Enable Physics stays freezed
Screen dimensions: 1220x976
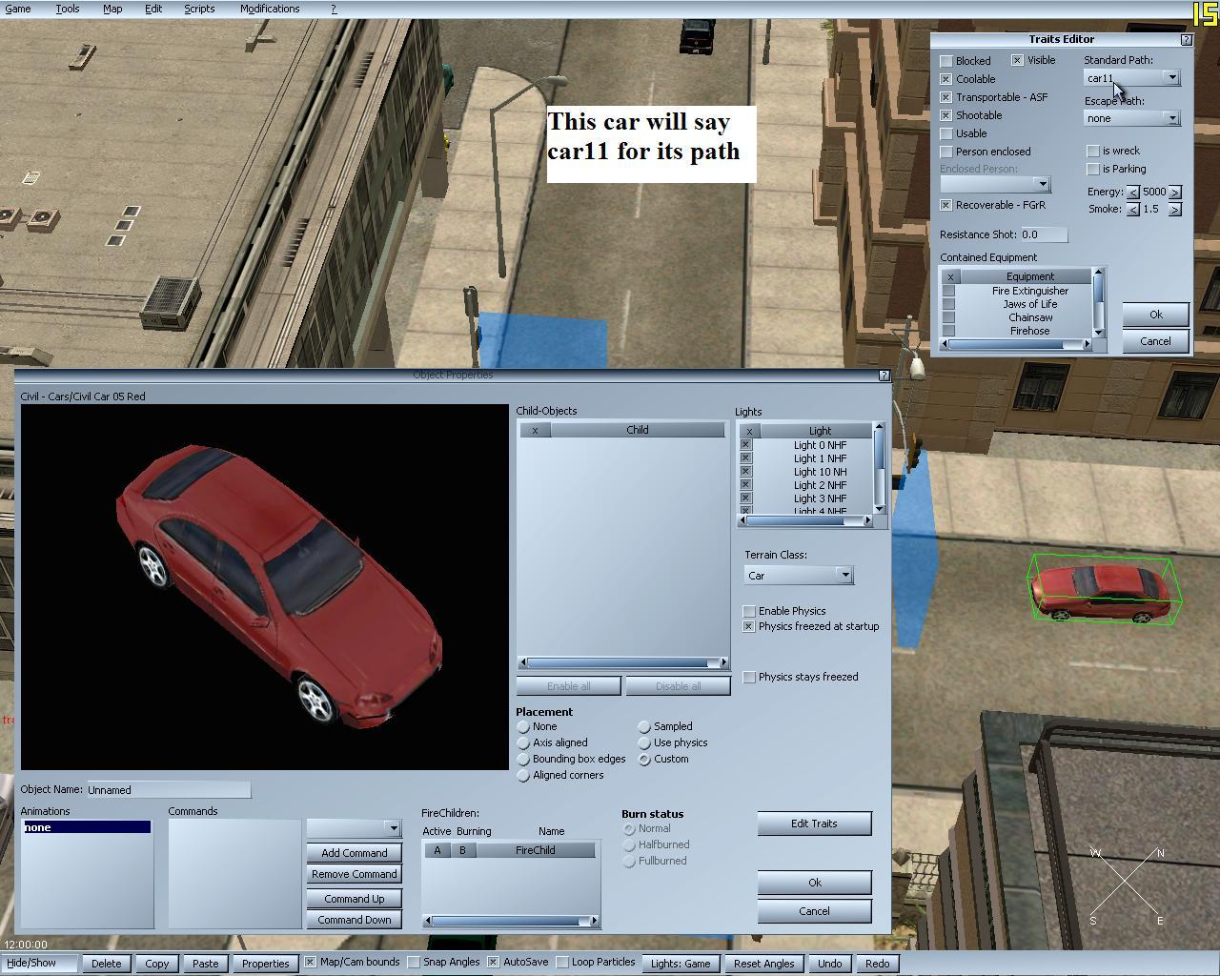748,677
